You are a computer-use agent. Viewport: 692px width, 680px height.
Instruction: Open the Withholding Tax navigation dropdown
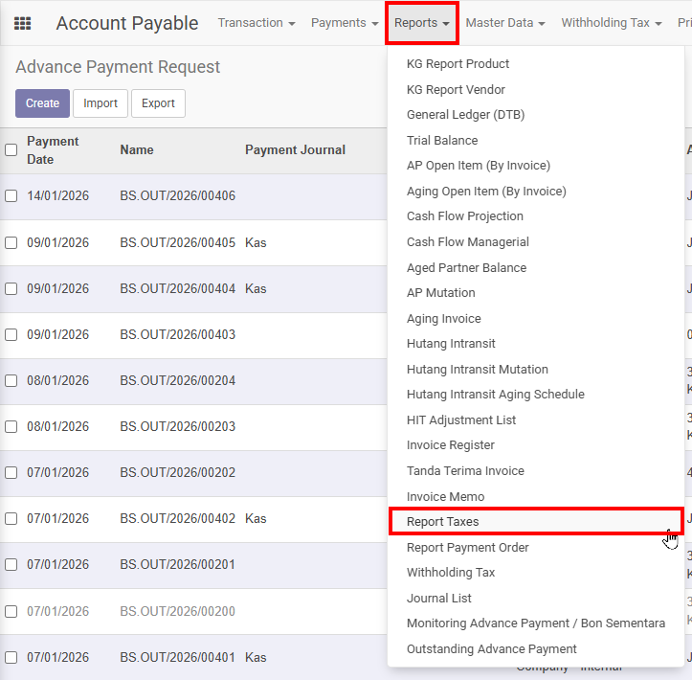point(611,23)
